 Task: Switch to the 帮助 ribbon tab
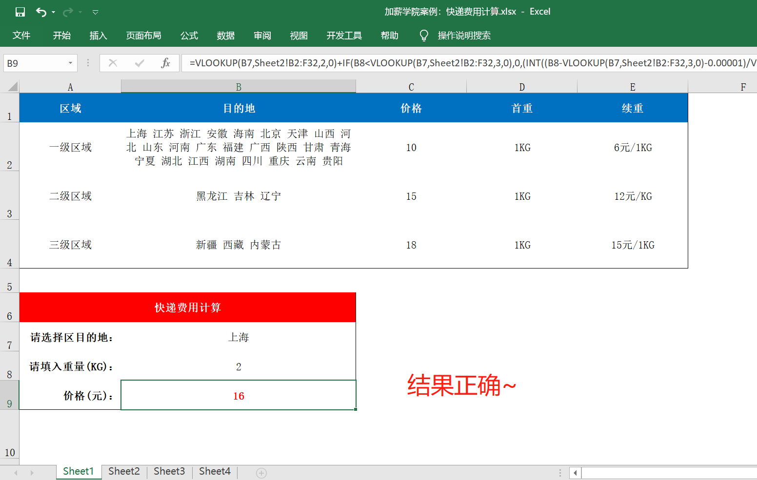(x=390, y=36)
